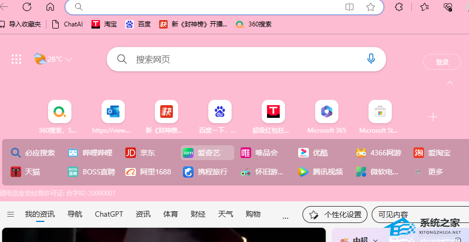Switch to the 导航 tab
This screenshot has height=242, width=469.
[x=75, y=214]
